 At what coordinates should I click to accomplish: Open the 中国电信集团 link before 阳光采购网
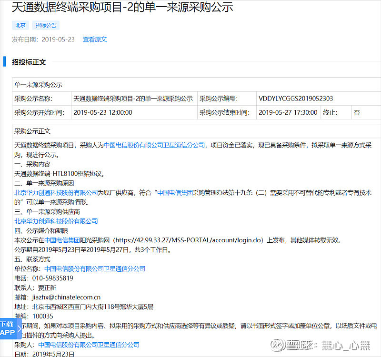click(x=62, y=240)
